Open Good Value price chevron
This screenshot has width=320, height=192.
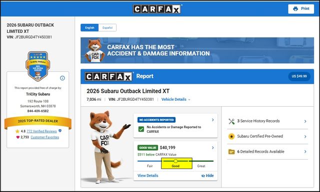click(213, 148)
